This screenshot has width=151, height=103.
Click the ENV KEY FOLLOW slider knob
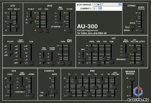click(x=114, y=87)
